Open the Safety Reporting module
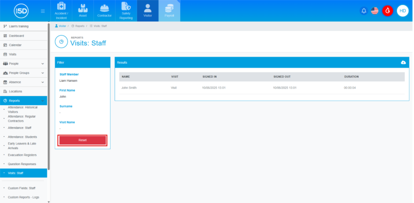The image size is (414, 203). point(126,11)
